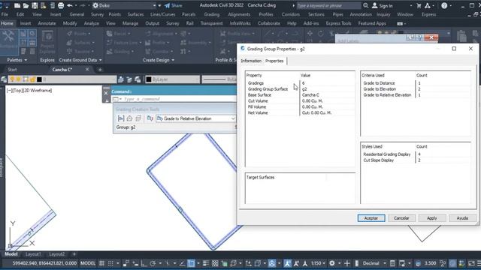Add a new drawing tab with plus button

coord(100,70)
